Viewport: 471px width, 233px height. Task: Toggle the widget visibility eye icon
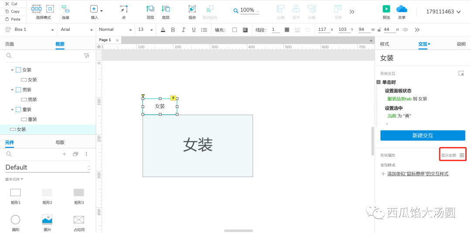click(x=405, y=30)
